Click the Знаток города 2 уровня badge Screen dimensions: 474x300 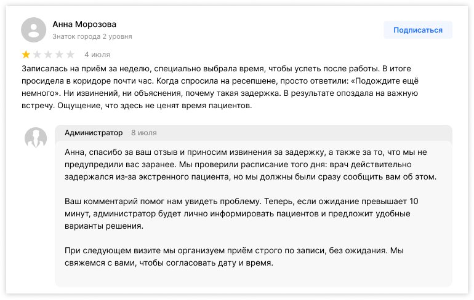92,37
